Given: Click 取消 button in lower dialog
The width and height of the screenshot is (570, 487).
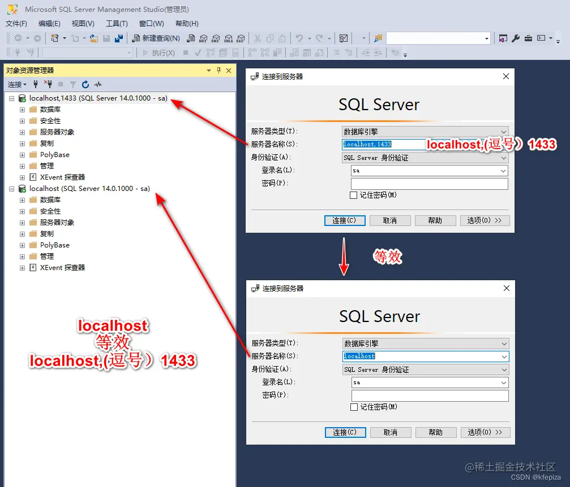Looking at the screenshot, I should pos(391,433).
